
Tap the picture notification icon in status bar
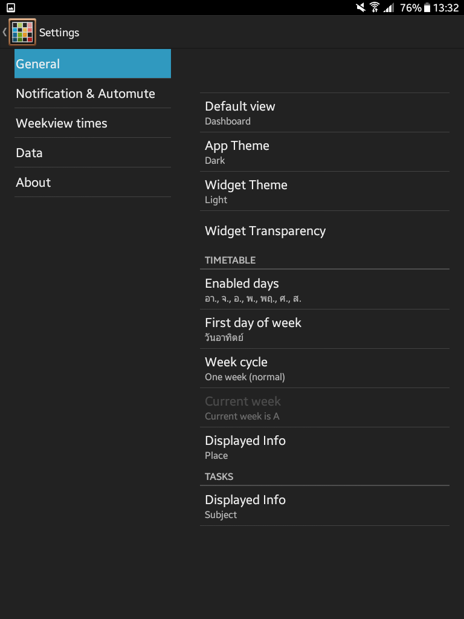click(x=11, y=8)
